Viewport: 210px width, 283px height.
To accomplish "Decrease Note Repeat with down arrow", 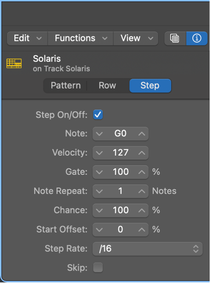I will pyautogui.click(x=100, y=191).
